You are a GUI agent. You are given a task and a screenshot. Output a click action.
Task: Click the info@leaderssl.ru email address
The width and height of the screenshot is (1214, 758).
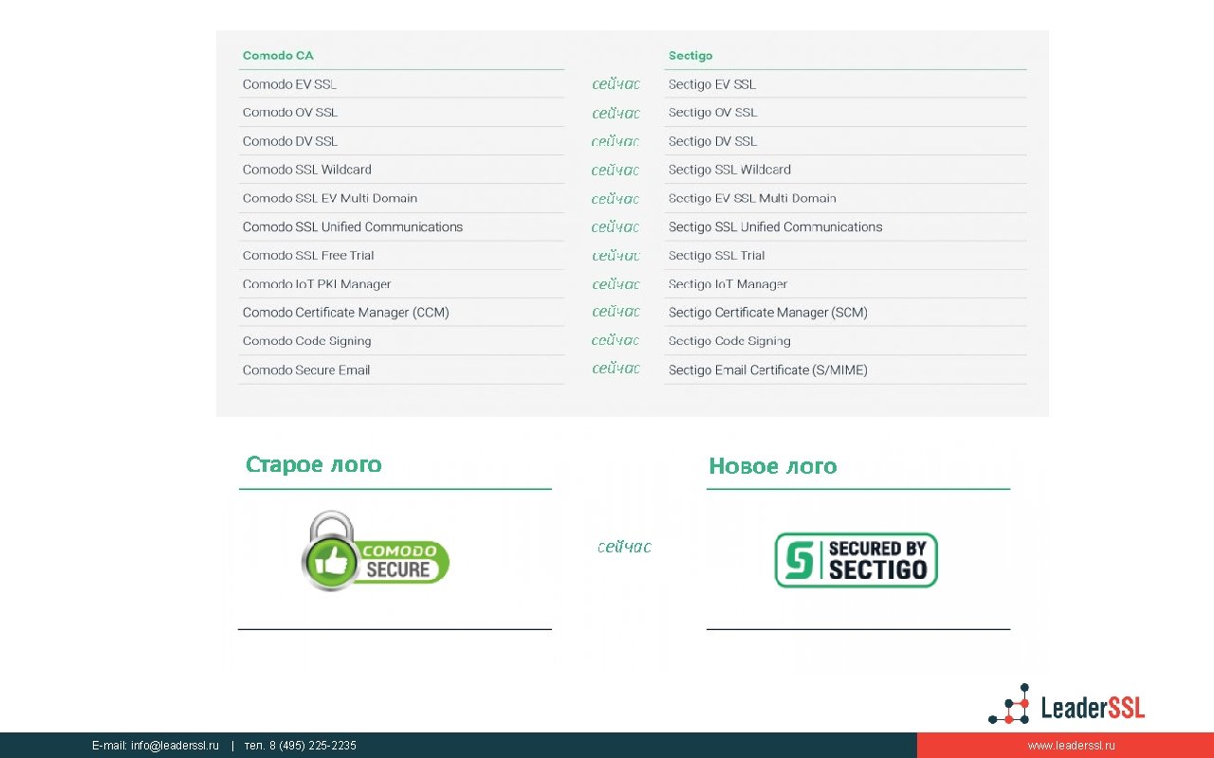[x=175, y=746]
